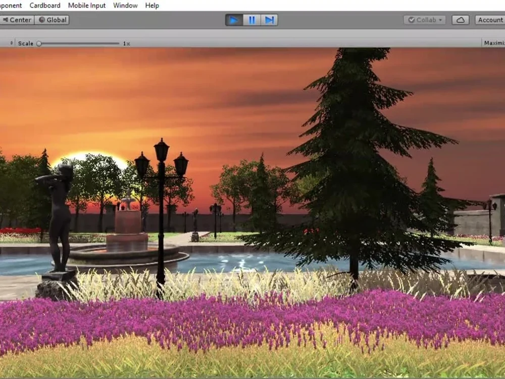
Task: Start play mode with the Play button
Action: [x=234, y=20]
